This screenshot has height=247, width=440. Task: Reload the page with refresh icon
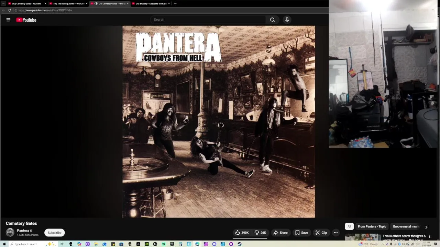pos(10,10)
